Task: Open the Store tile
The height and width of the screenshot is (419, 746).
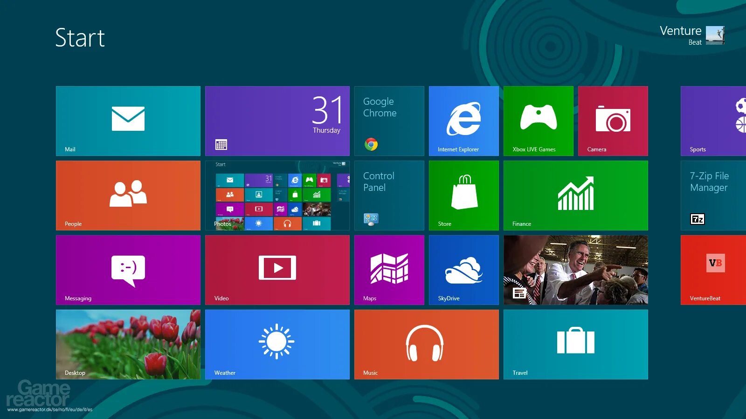Action: click(x=464, y=196)
